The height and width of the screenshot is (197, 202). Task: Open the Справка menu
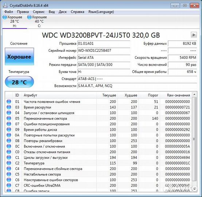pyautogui.click(x=77, y=12)
